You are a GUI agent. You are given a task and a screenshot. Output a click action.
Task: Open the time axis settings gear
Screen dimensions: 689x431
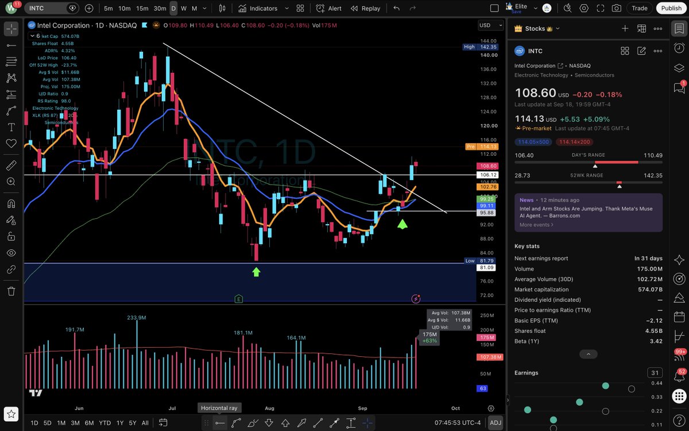pyautogui.click(x=491, y=409)
